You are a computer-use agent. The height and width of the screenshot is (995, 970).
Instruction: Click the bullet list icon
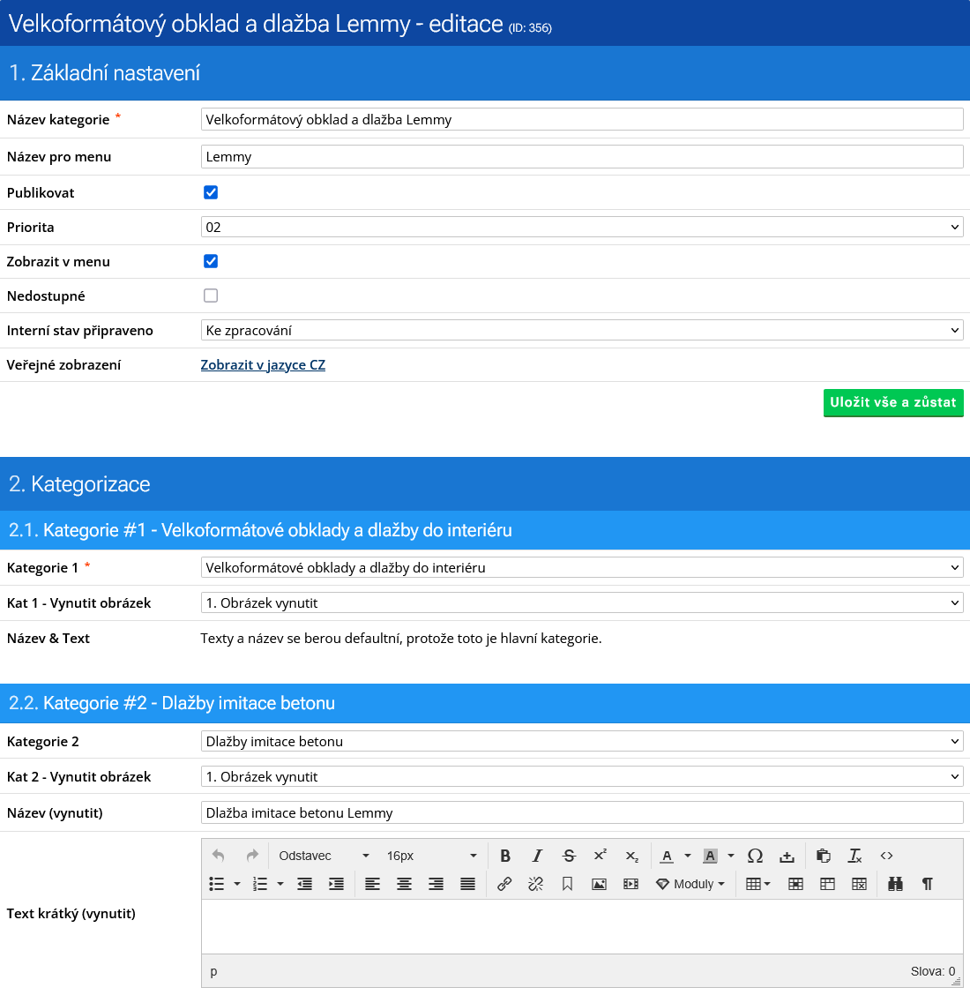click(217, 884)
